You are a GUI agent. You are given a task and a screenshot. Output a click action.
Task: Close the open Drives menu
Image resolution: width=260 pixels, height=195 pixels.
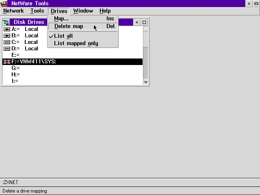tap(59, 11)
